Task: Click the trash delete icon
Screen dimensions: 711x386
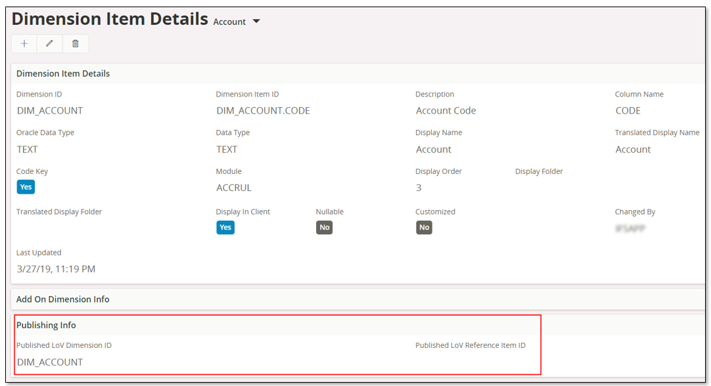Action: tap(76, 43)
